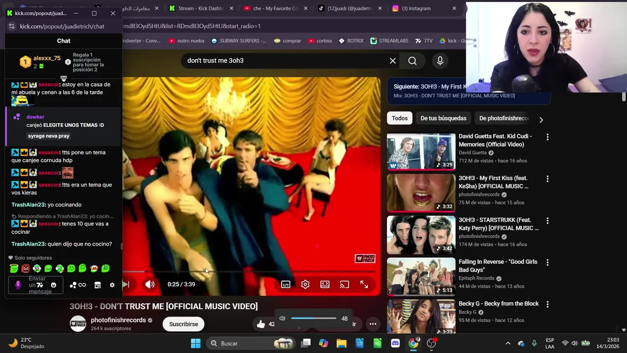Open STREAMLABS bookmark

pyautogui.click(x=389, y=41)
